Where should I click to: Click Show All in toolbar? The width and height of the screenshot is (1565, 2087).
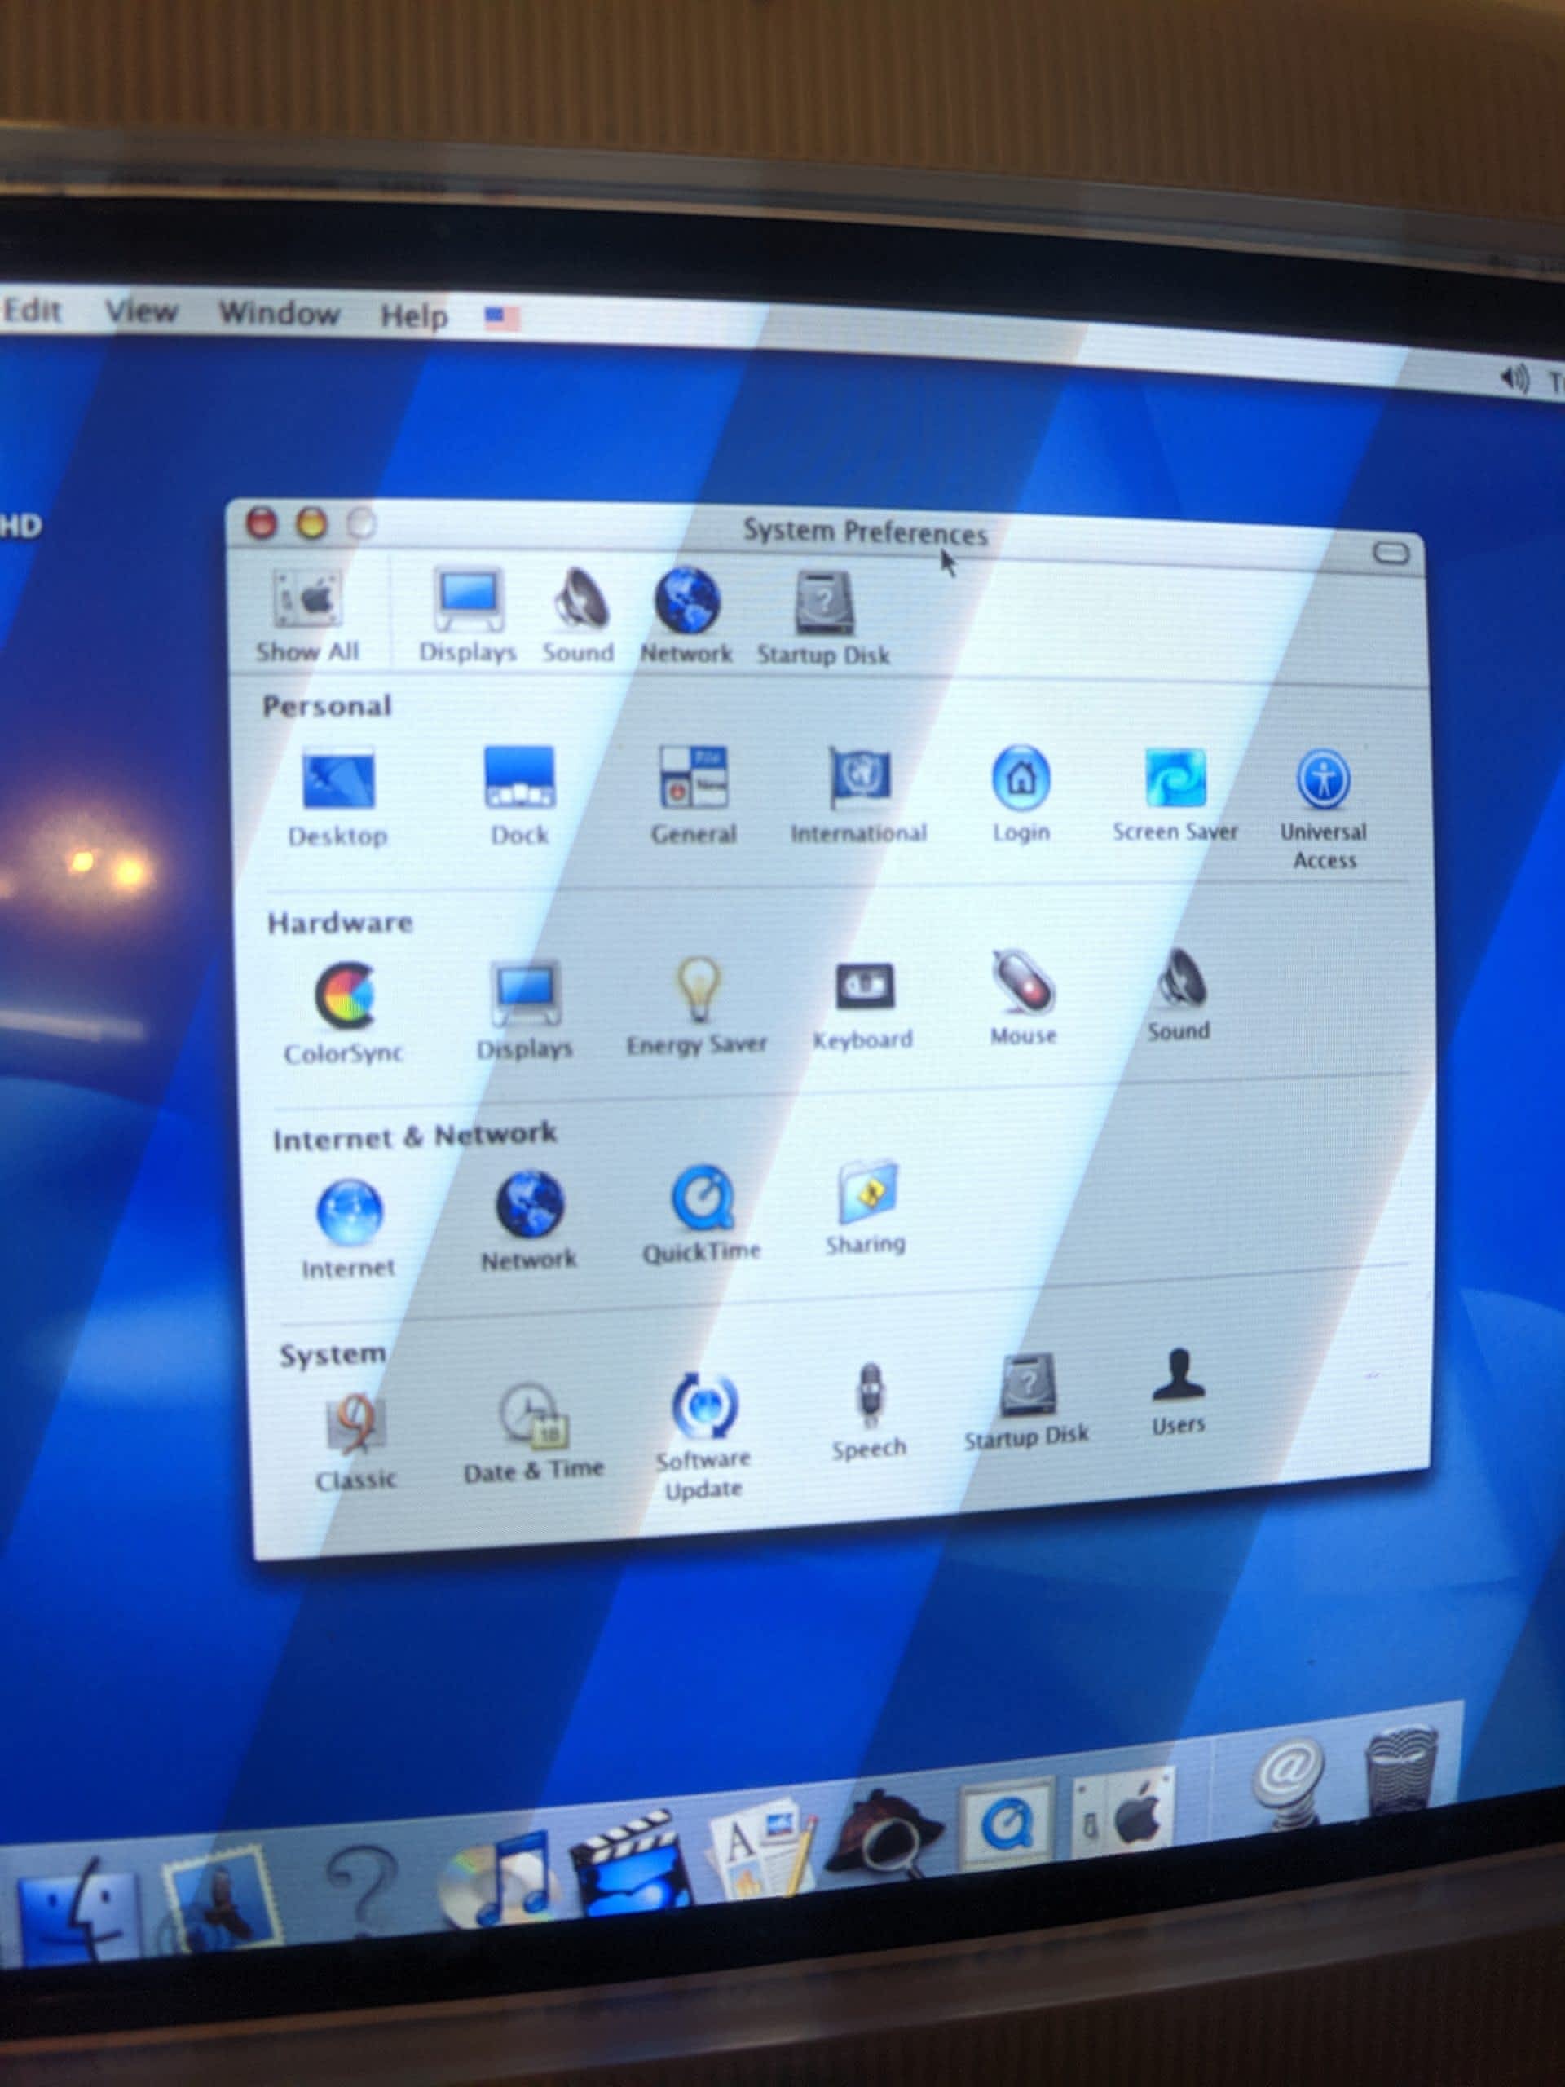(x=307, y=600)
